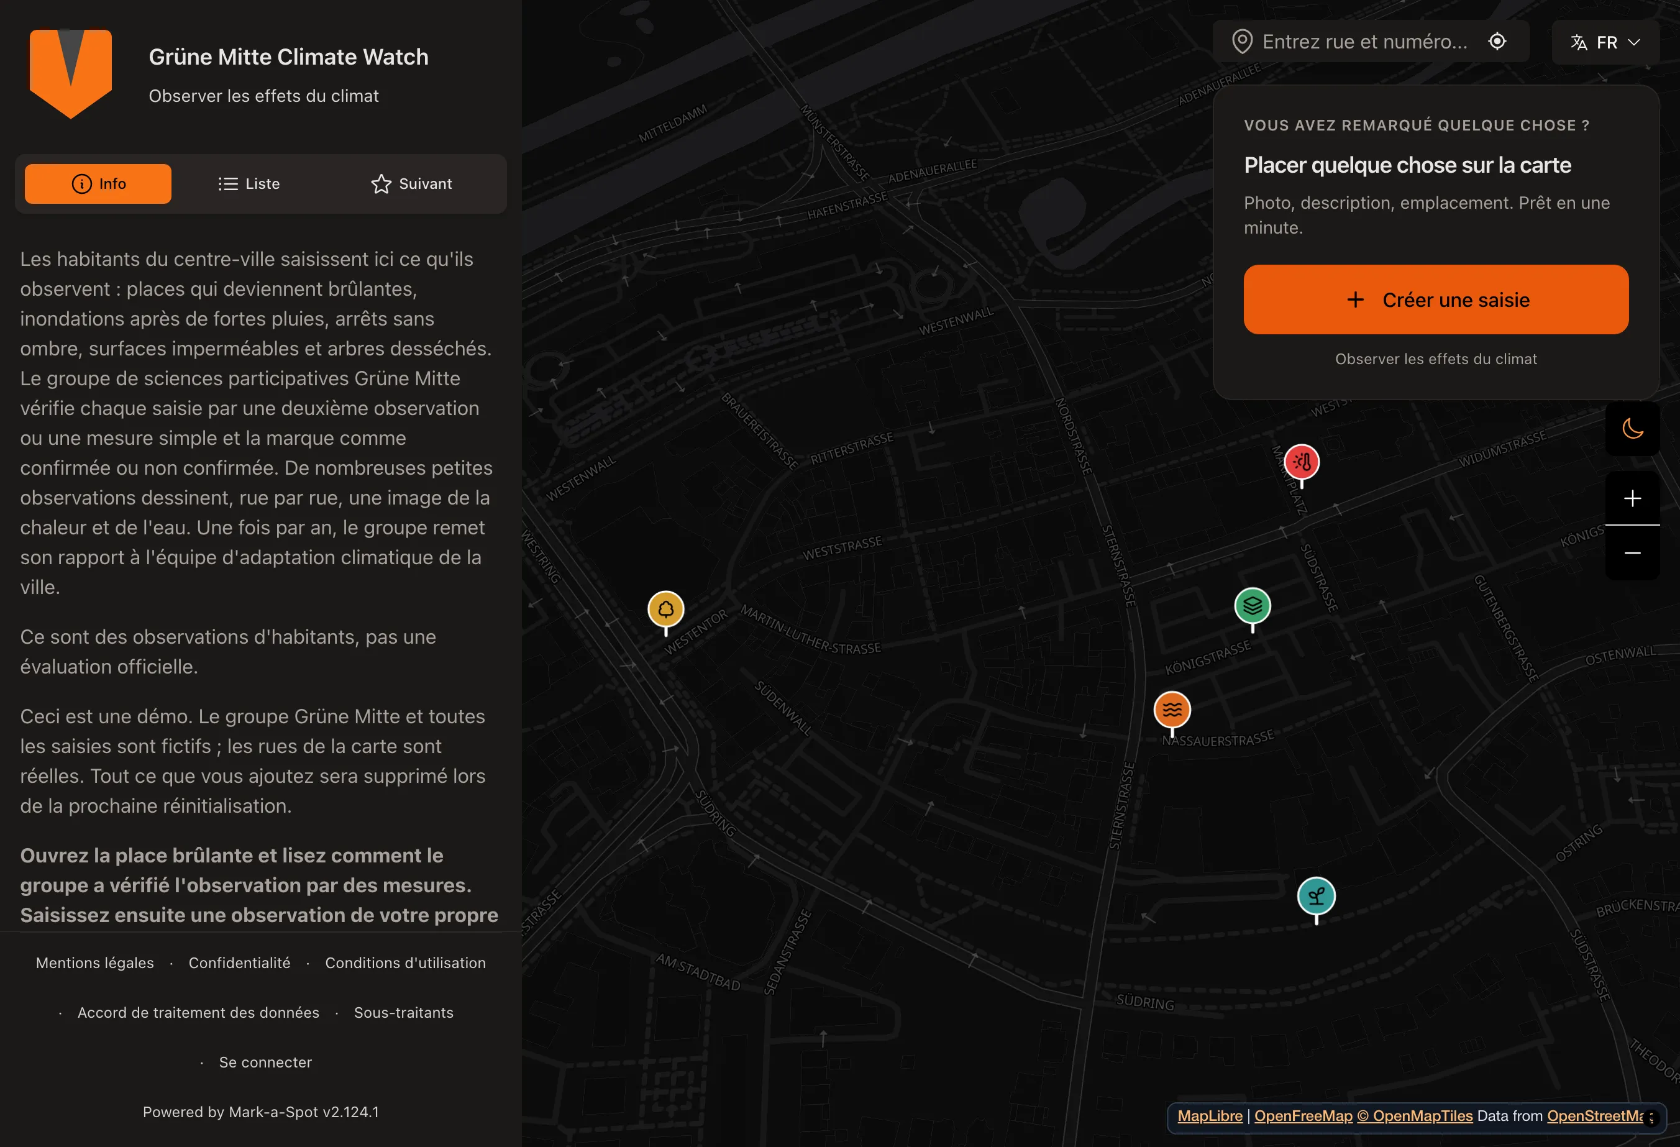Click the Créer une saisie button
This screenshot has height=1147, width=1680.
click(1435, 300)
